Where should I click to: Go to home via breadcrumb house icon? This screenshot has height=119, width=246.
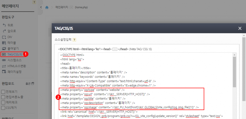(x=47, y=7)
